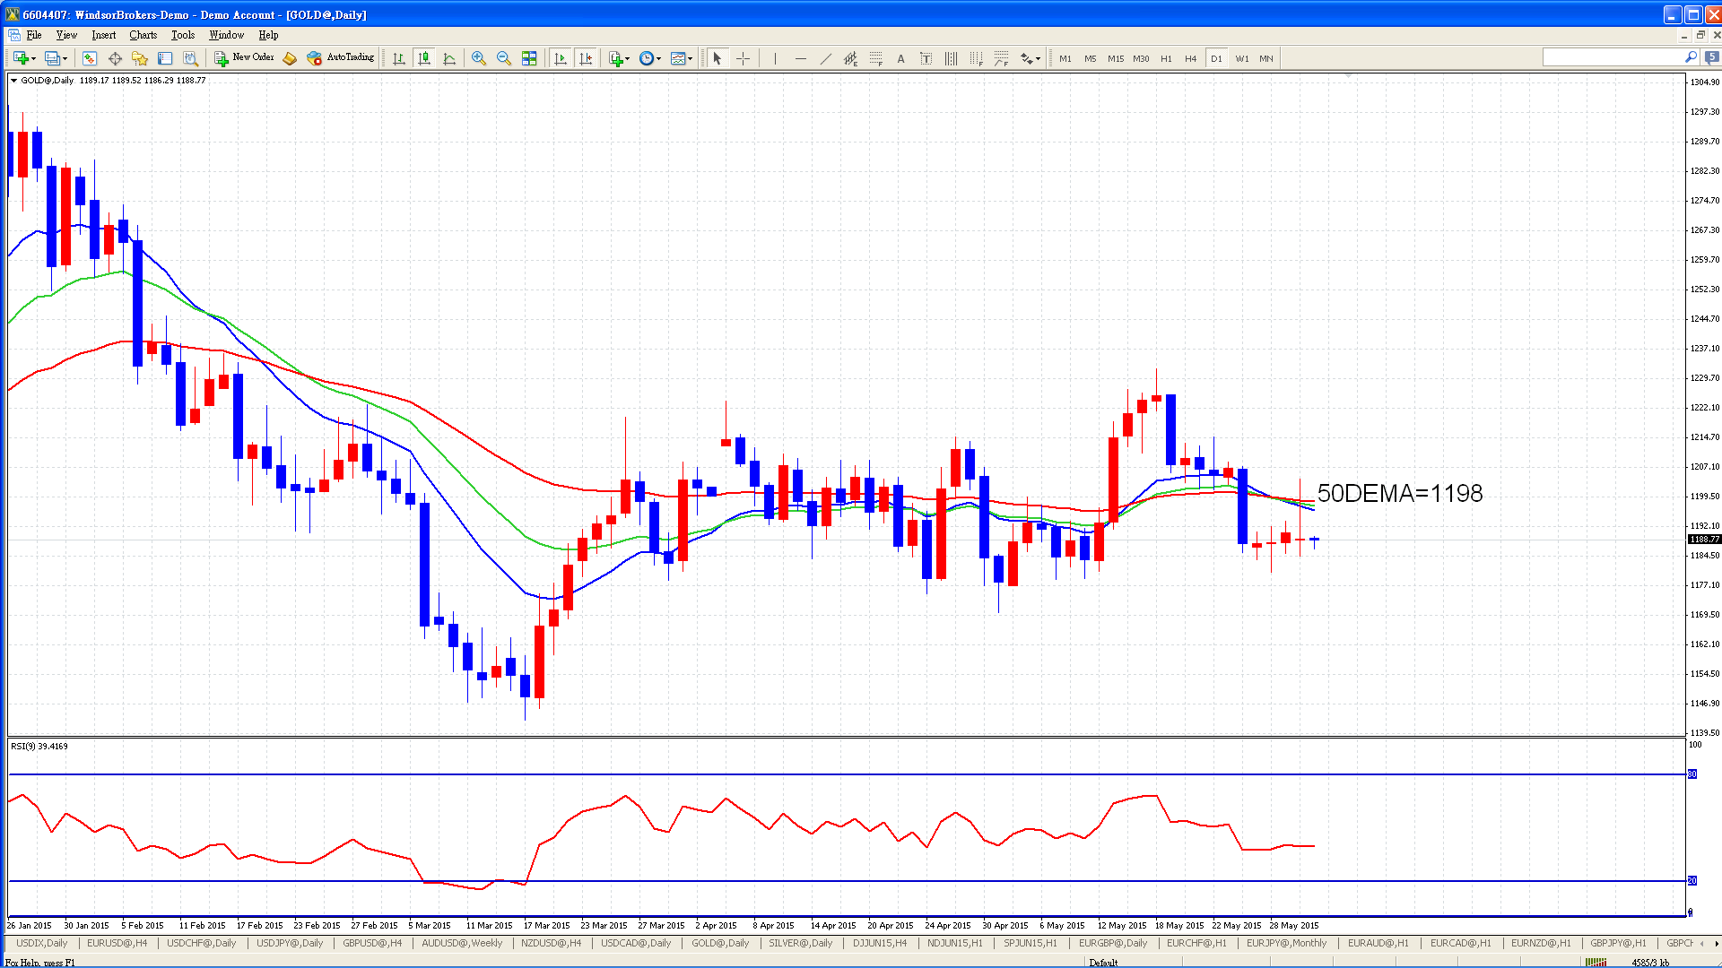Select the trendline drawing tool
Viewport: 1722px width, 968px height.
click(x=825, y=58)
